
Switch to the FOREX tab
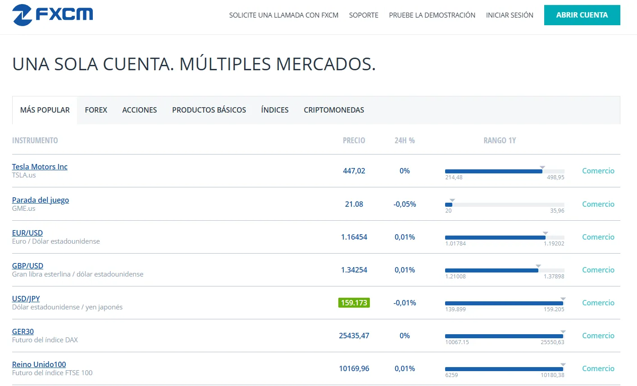[x=96, y=110]
